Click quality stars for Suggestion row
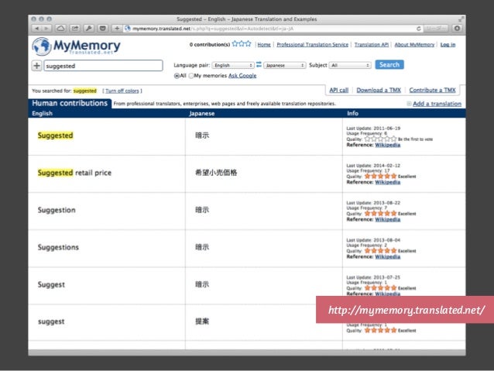The image size is (494, 371). point(380,214)
